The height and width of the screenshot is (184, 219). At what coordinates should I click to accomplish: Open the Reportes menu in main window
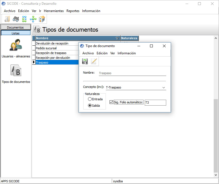[73, 11]
